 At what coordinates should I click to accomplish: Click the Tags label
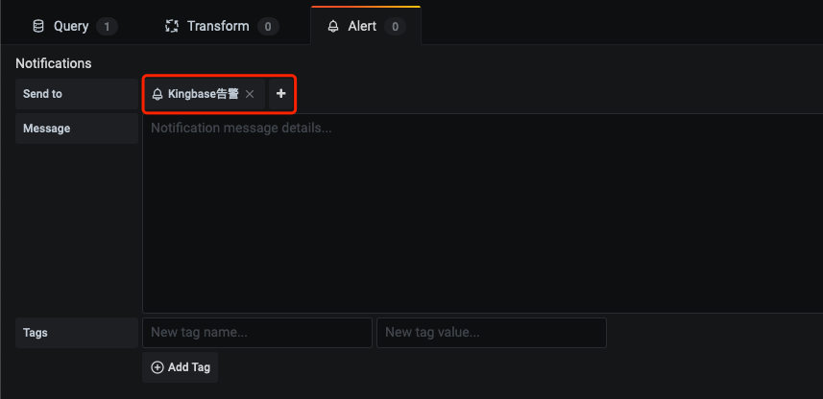[x=36, y=333]
